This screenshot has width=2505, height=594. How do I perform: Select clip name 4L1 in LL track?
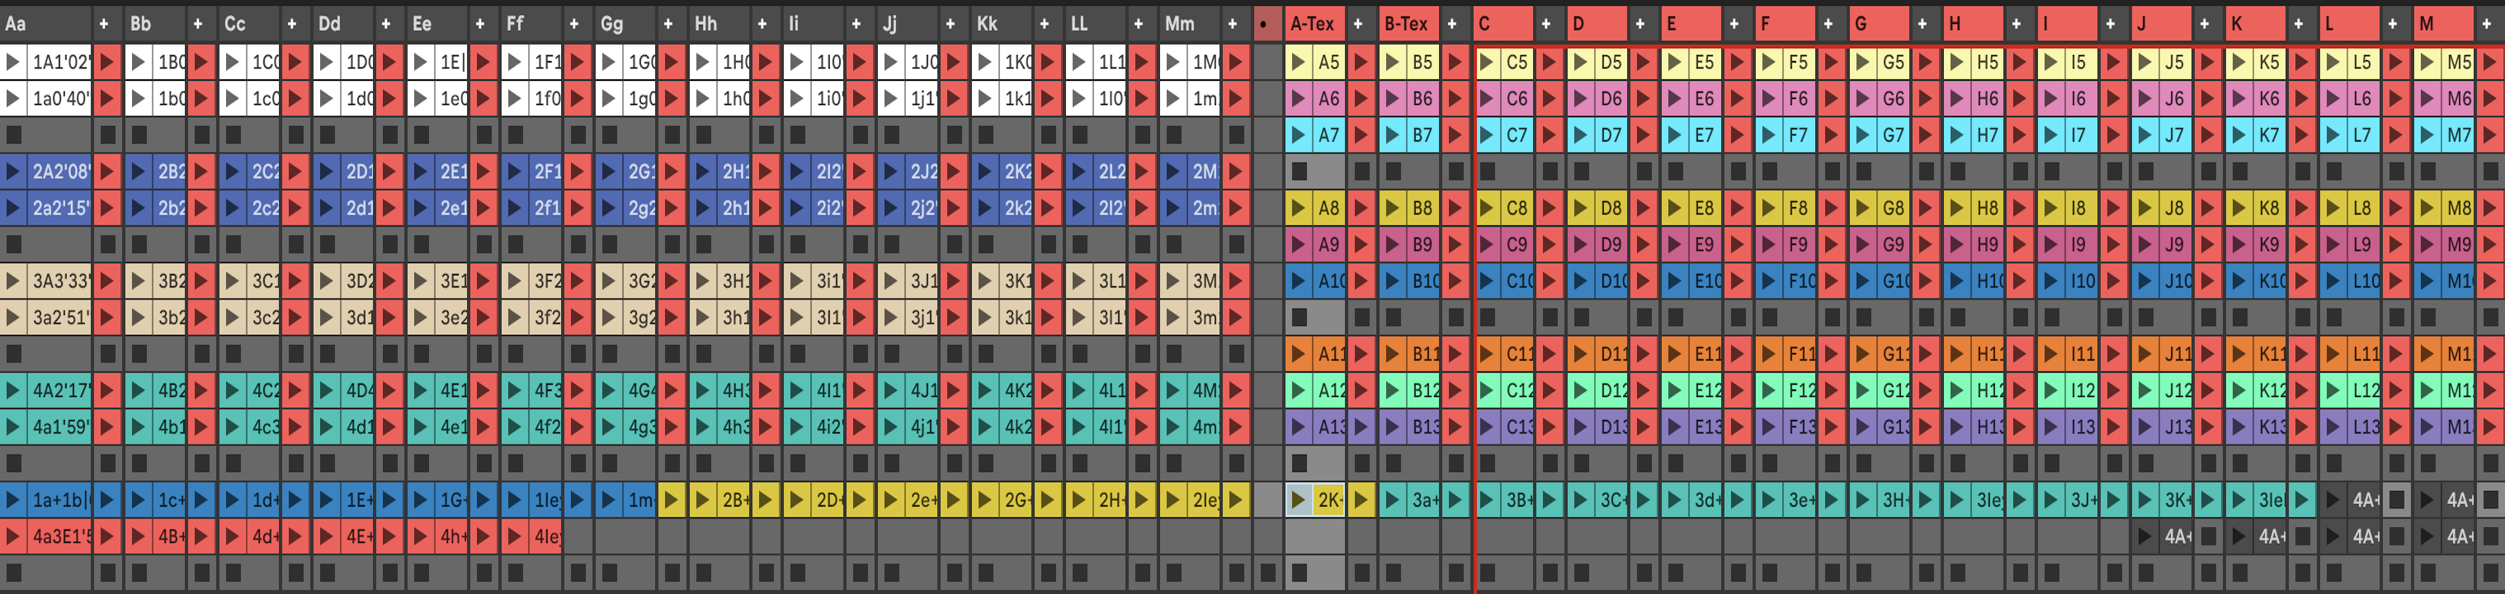tap(1112, 391)
